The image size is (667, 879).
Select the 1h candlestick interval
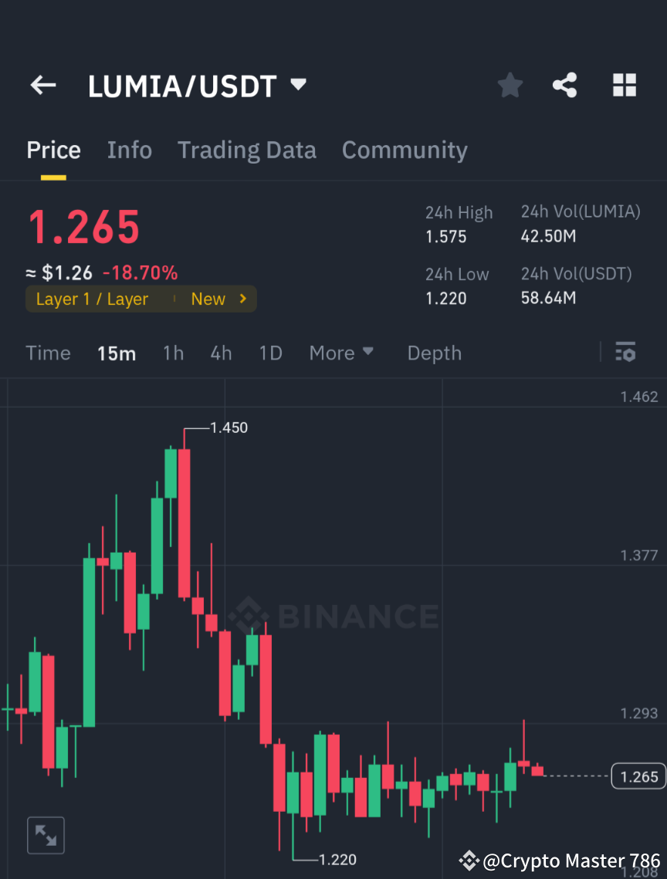[173, 353]
